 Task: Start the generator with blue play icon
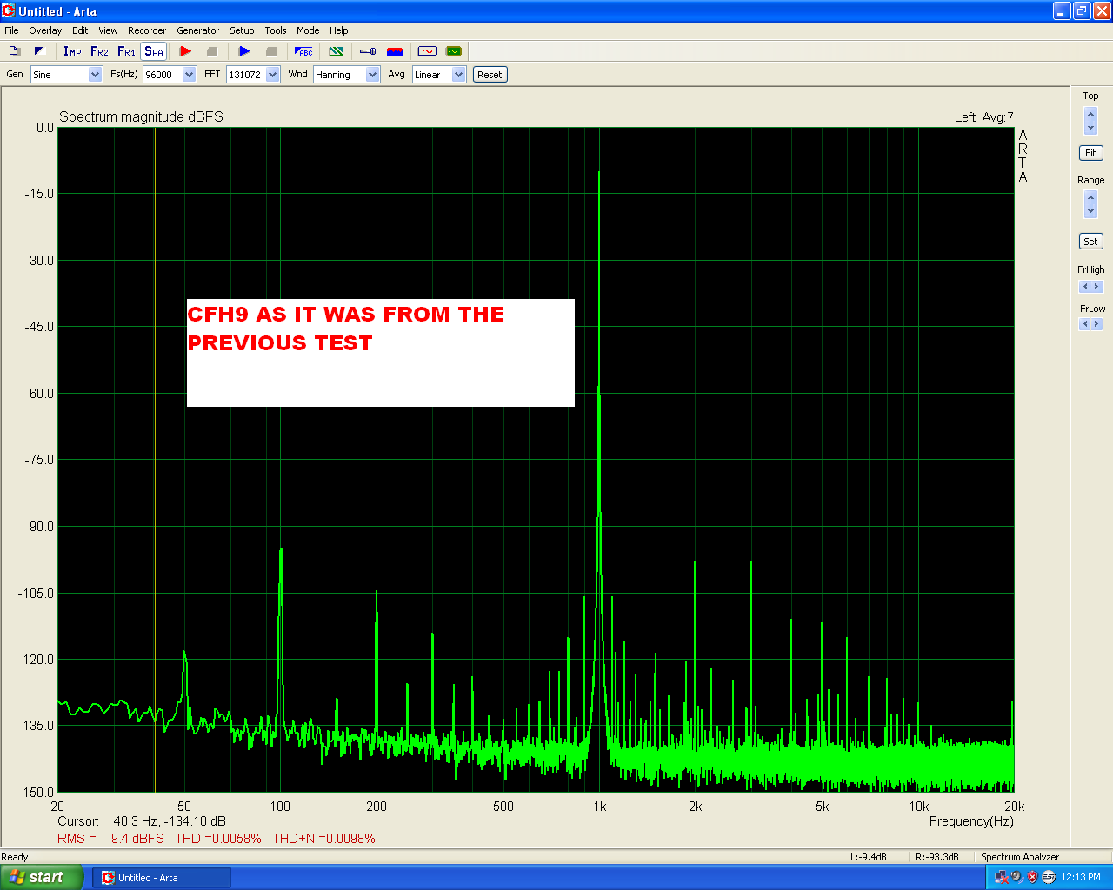244,51
